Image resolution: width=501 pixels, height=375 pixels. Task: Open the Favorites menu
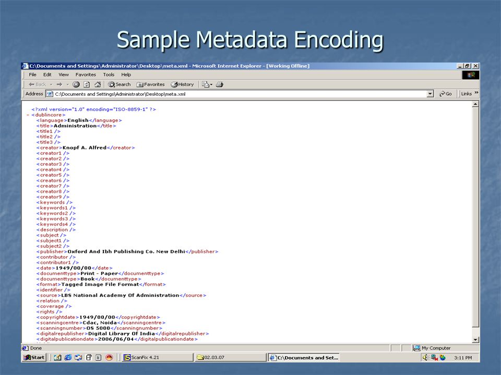click(x=86, y=74)
